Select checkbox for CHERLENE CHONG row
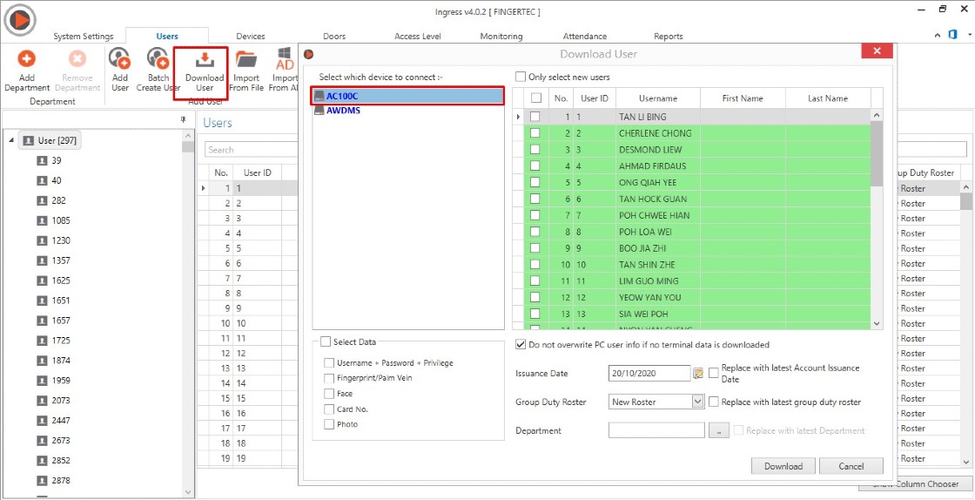The image size is (975, 500). coord(535,133)
